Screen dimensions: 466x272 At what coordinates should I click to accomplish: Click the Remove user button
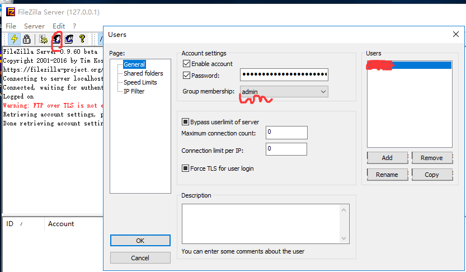pyautogui.click(x=432, y=158)
